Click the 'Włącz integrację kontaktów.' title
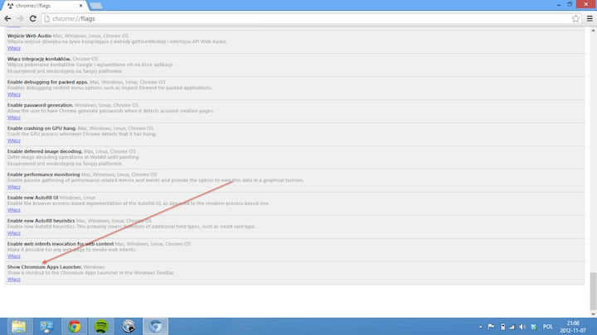 (39, 59)
